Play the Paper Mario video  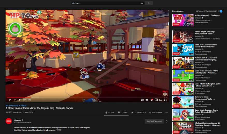pyautogui.click(x=10, y=100)
